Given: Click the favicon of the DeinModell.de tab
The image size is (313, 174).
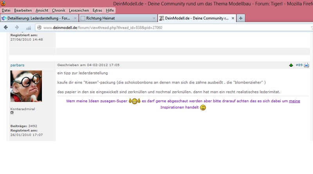Looking at the screenshot, I should (x=162, y=18).
